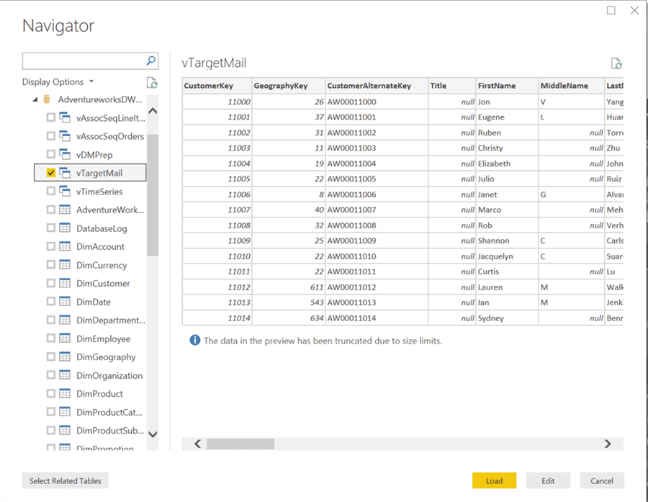Click inside the navigator search field
The image size is (648, 502).
click(x=83, y=60)
